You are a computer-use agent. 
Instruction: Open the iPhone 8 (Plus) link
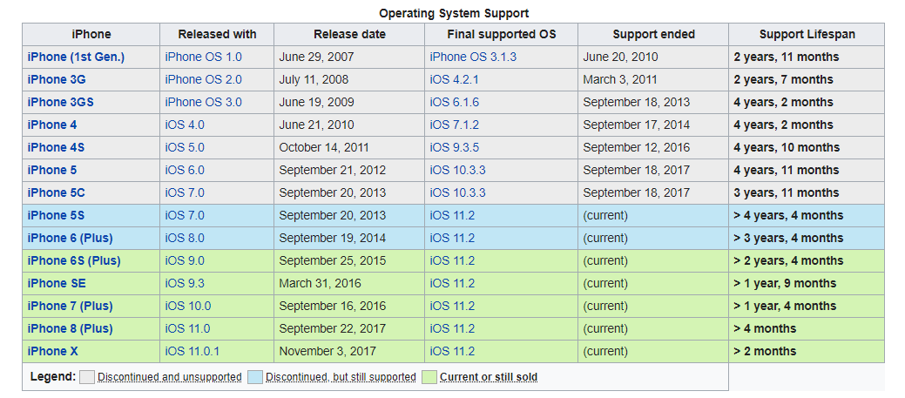tap(70, 329)
